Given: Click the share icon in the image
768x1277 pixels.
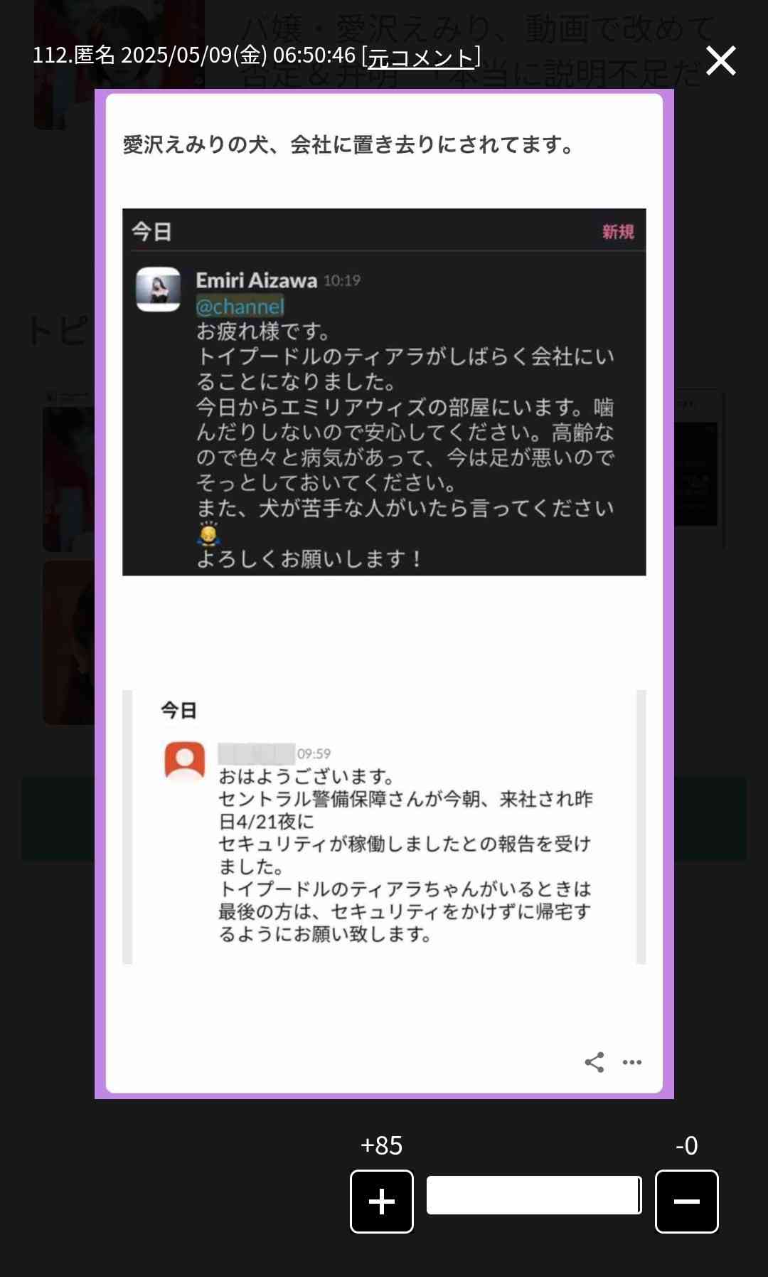Looking at the screenshot, I should point(594,1062).
